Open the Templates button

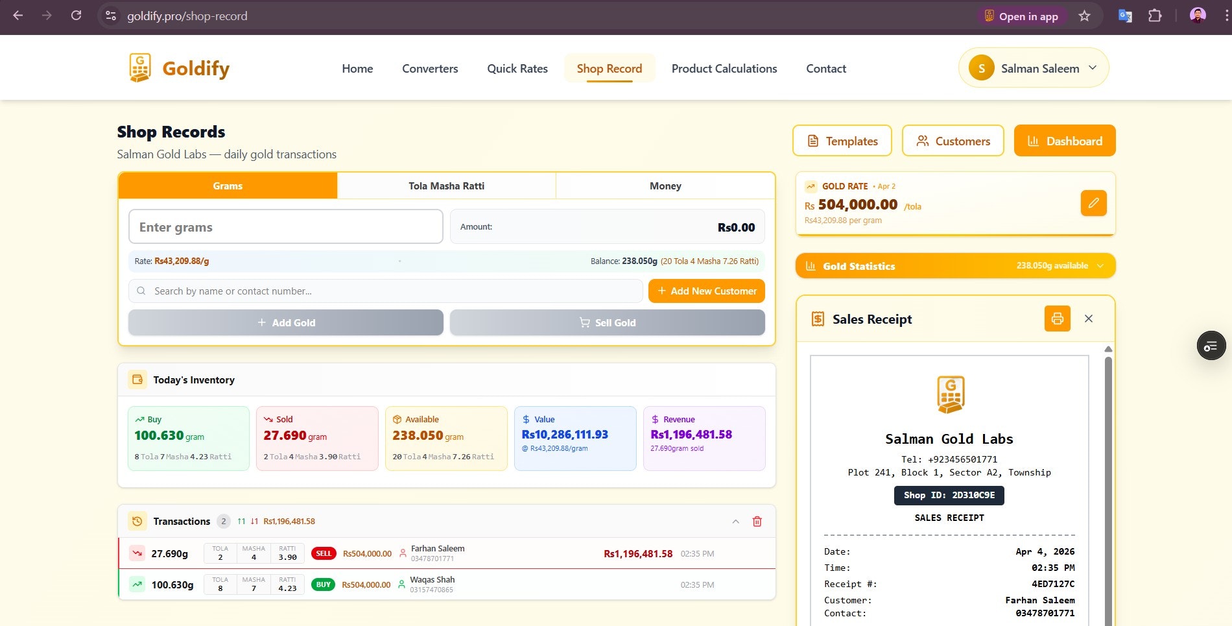point(842,141)
